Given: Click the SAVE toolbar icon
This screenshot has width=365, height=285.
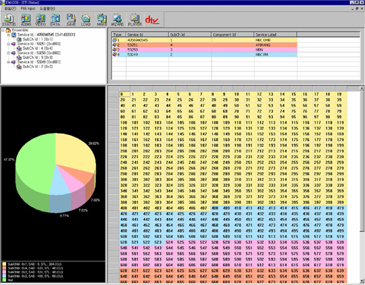Looking at the screenshot, I should (71, 20).
